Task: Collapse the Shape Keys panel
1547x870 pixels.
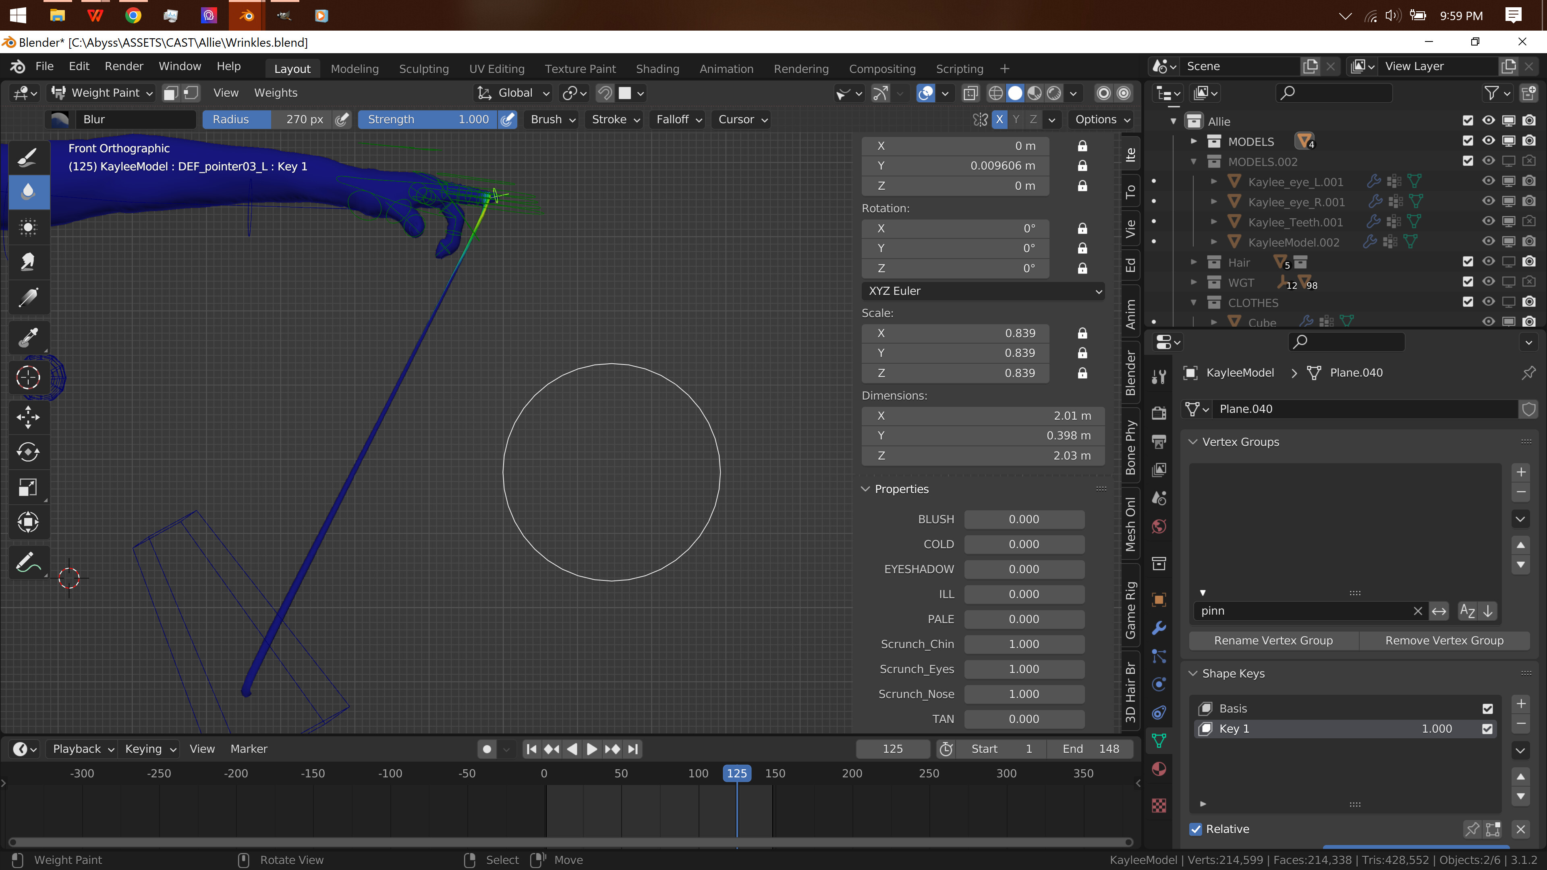Action: (1192, 674)
